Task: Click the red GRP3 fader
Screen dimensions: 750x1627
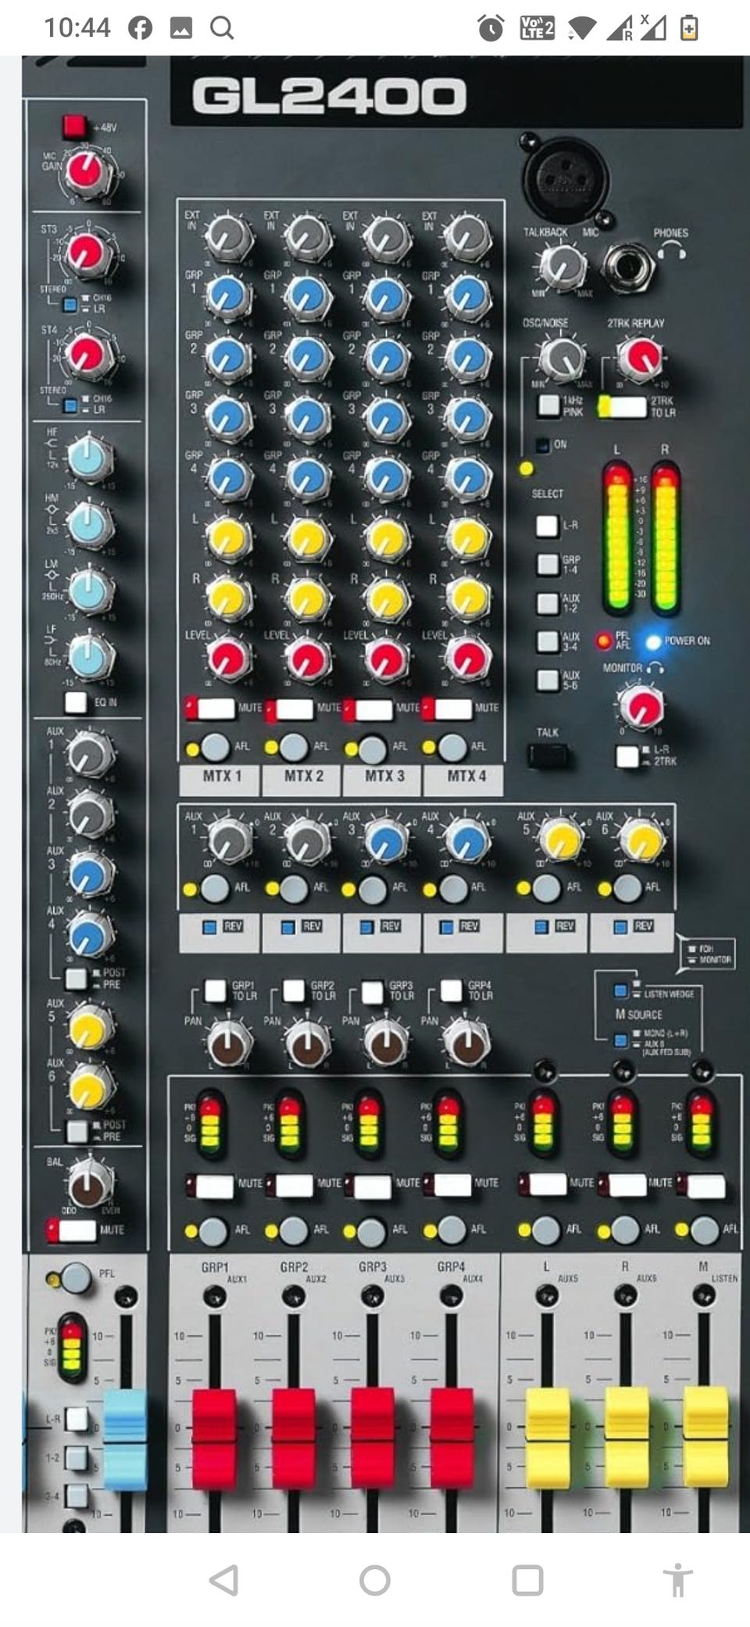Action: (x=373, y=1438)
